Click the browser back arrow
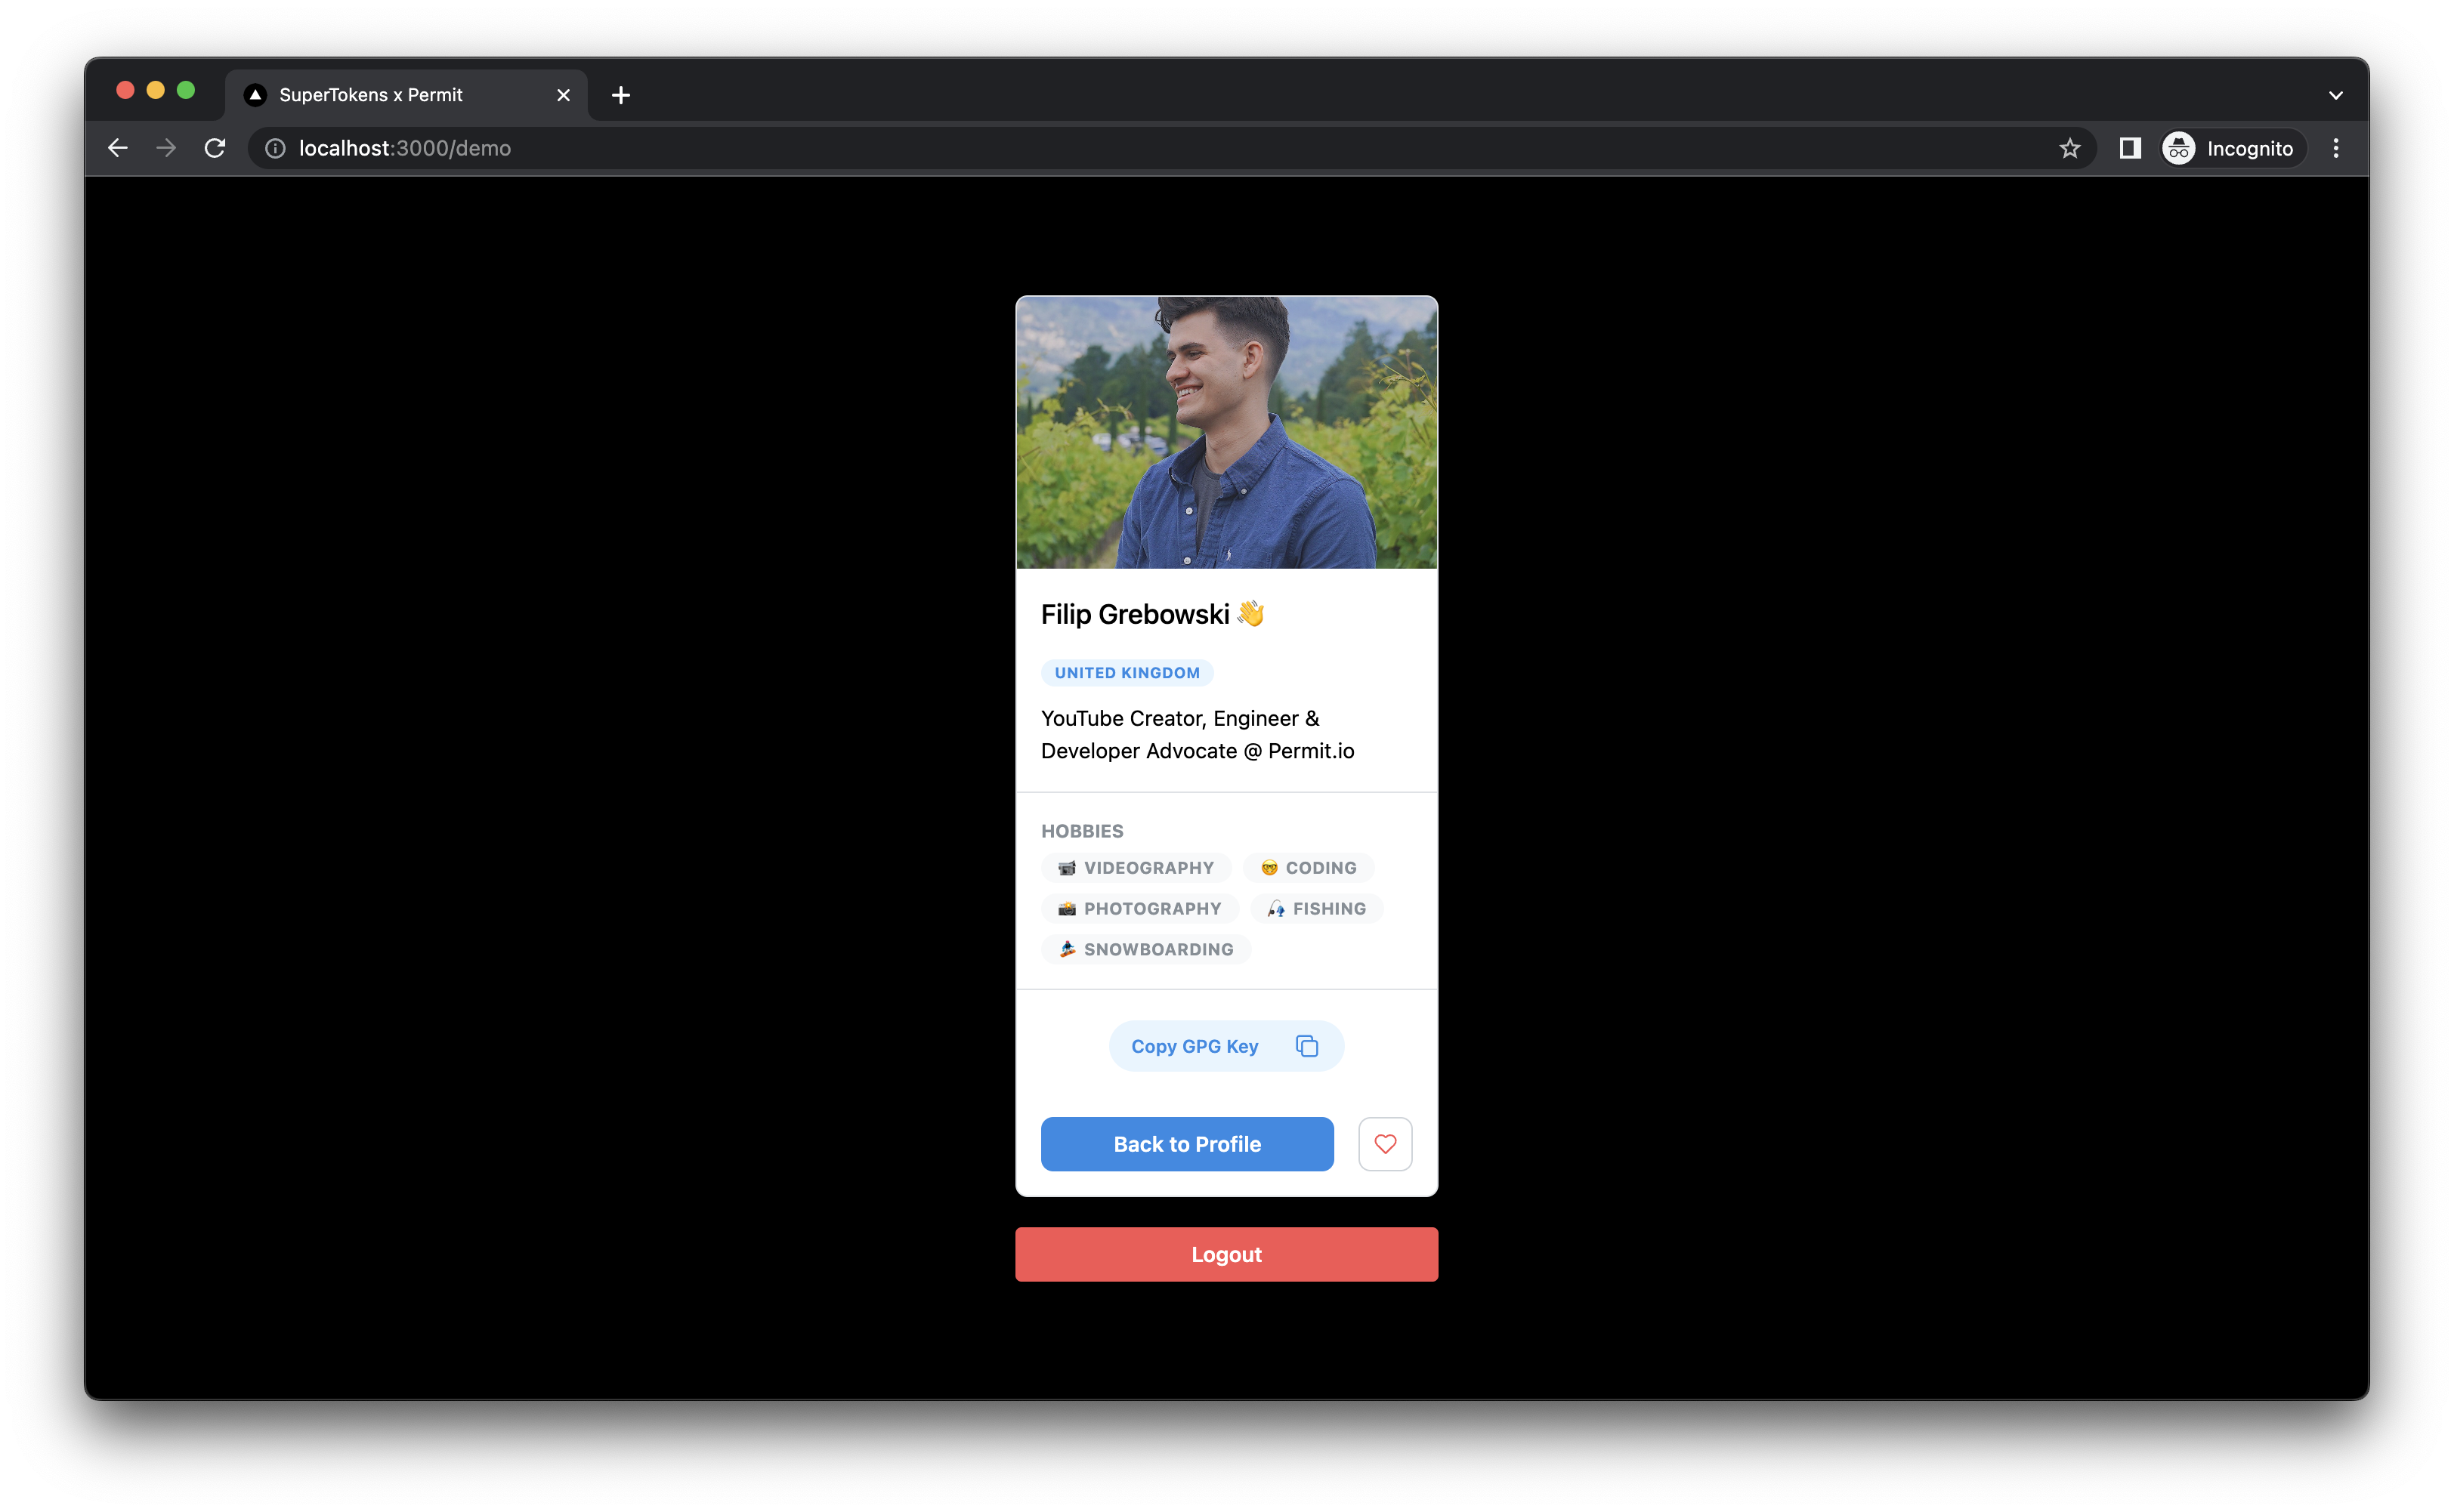Screen dimensions: 2454x1512 [118, 148]
